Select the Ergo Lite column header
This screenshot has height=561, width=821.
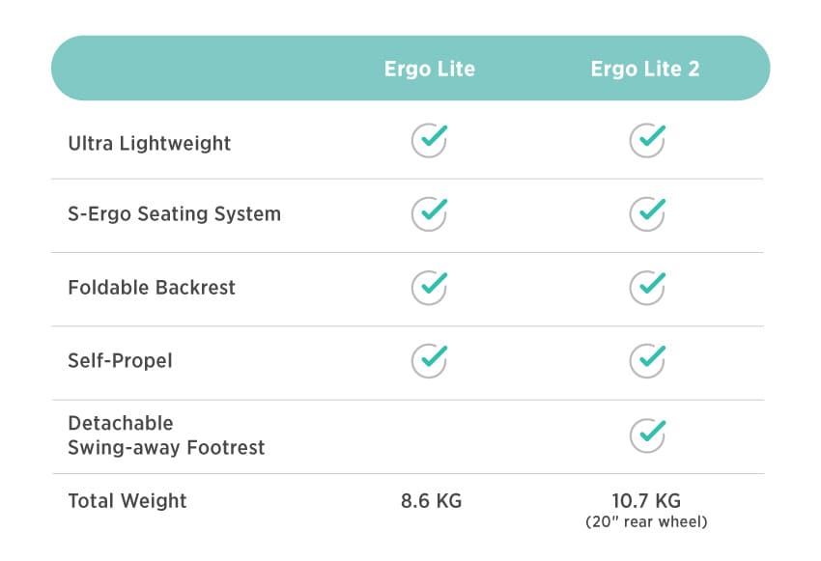430,70
